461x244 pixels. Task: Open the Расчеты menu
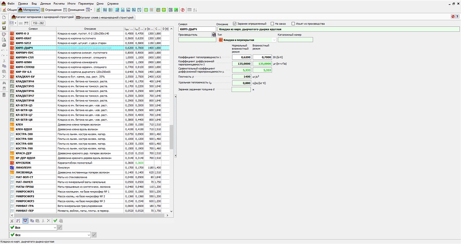[59, 3]
